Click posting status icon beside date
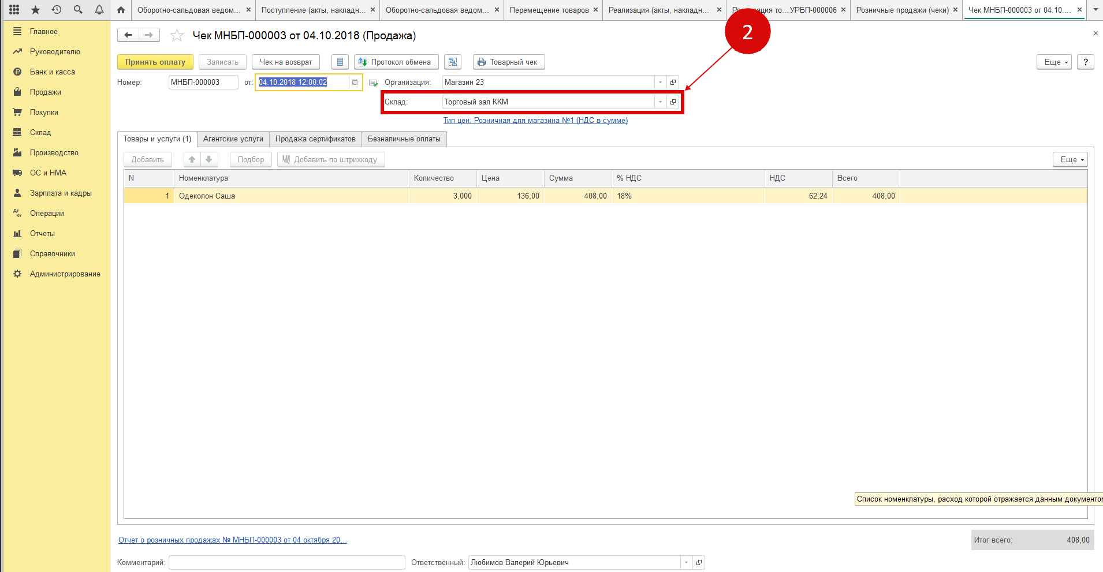This screenshot has height=572, width=1103. 373,83
